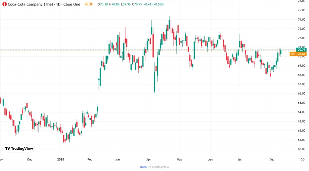Click the 74.00 price axis label

(301, 20)
